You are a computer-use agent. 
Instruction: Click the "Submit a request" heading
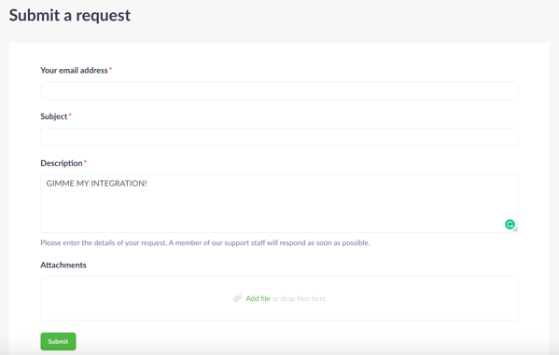coord(70,15)
